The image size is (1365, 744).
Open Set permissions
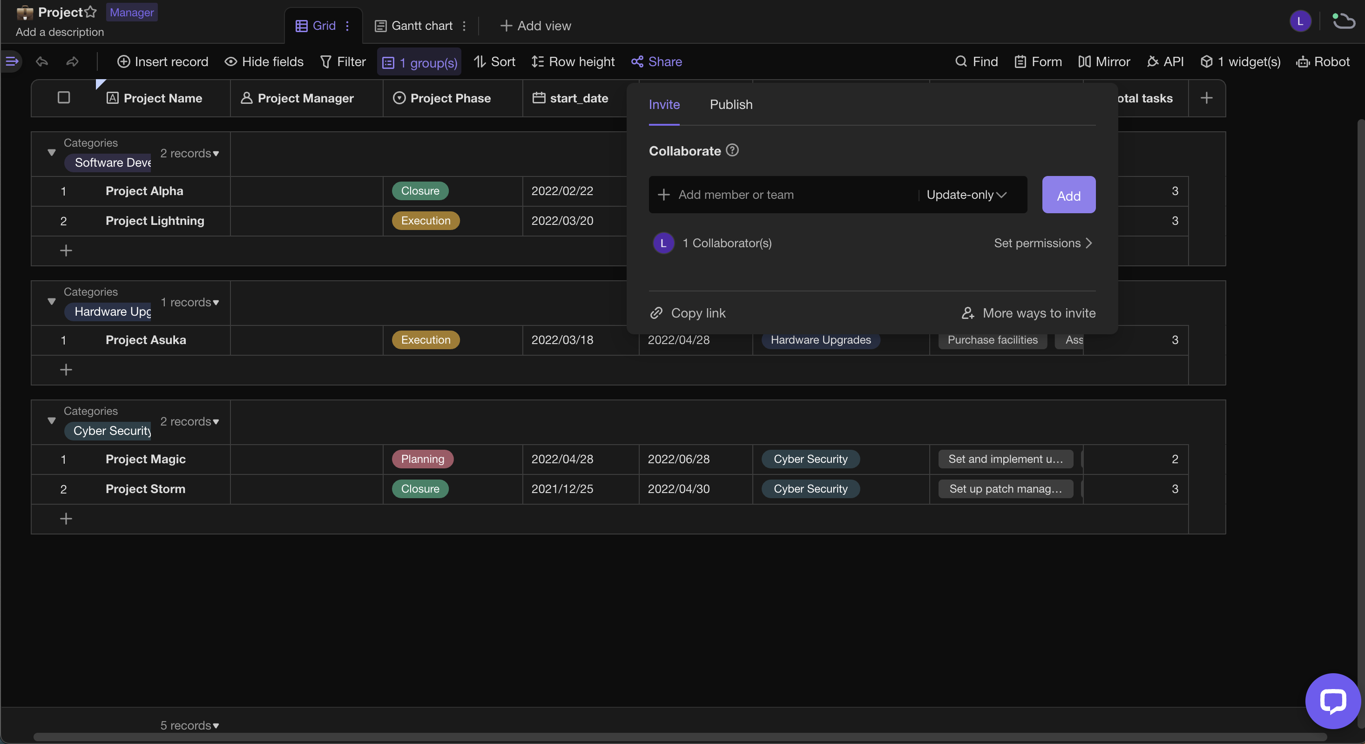pos(1043,243)
